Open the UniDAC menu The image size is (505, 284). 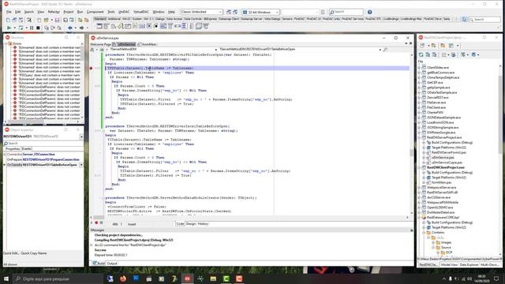pyautogui.click(x=124, y=12)
